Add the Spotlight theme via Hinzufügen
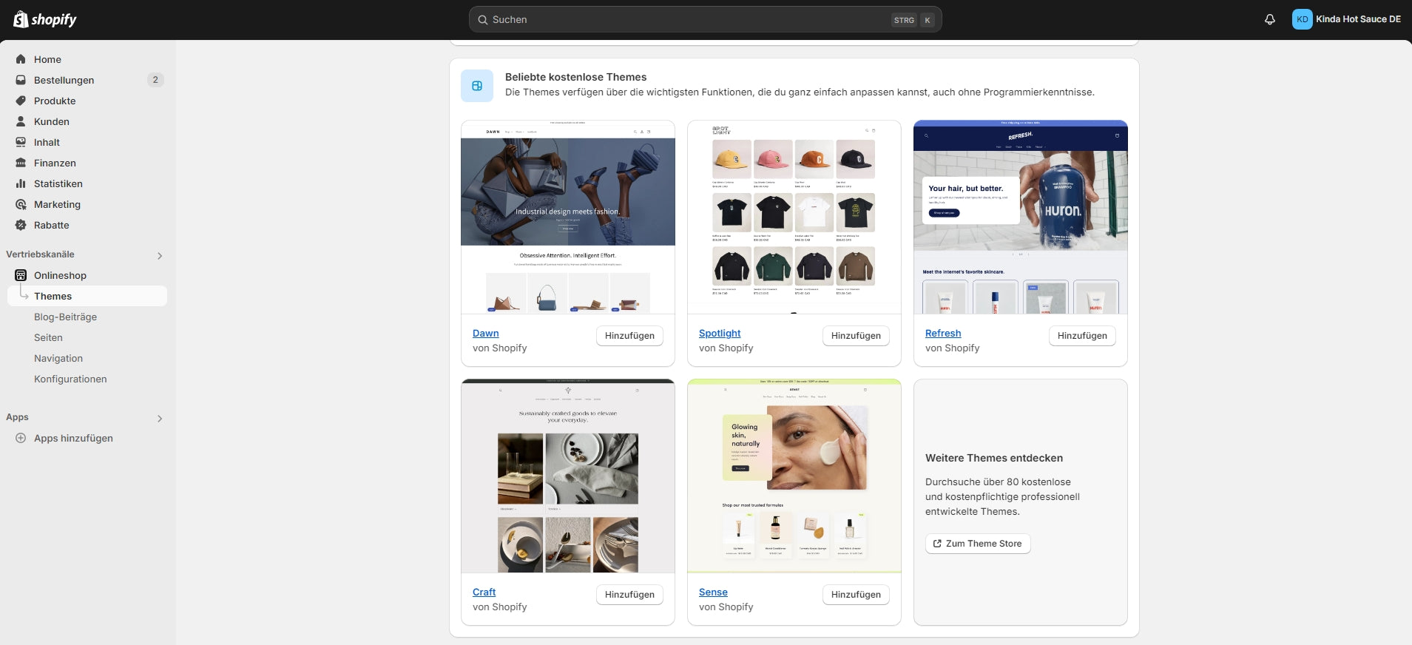 856,336
